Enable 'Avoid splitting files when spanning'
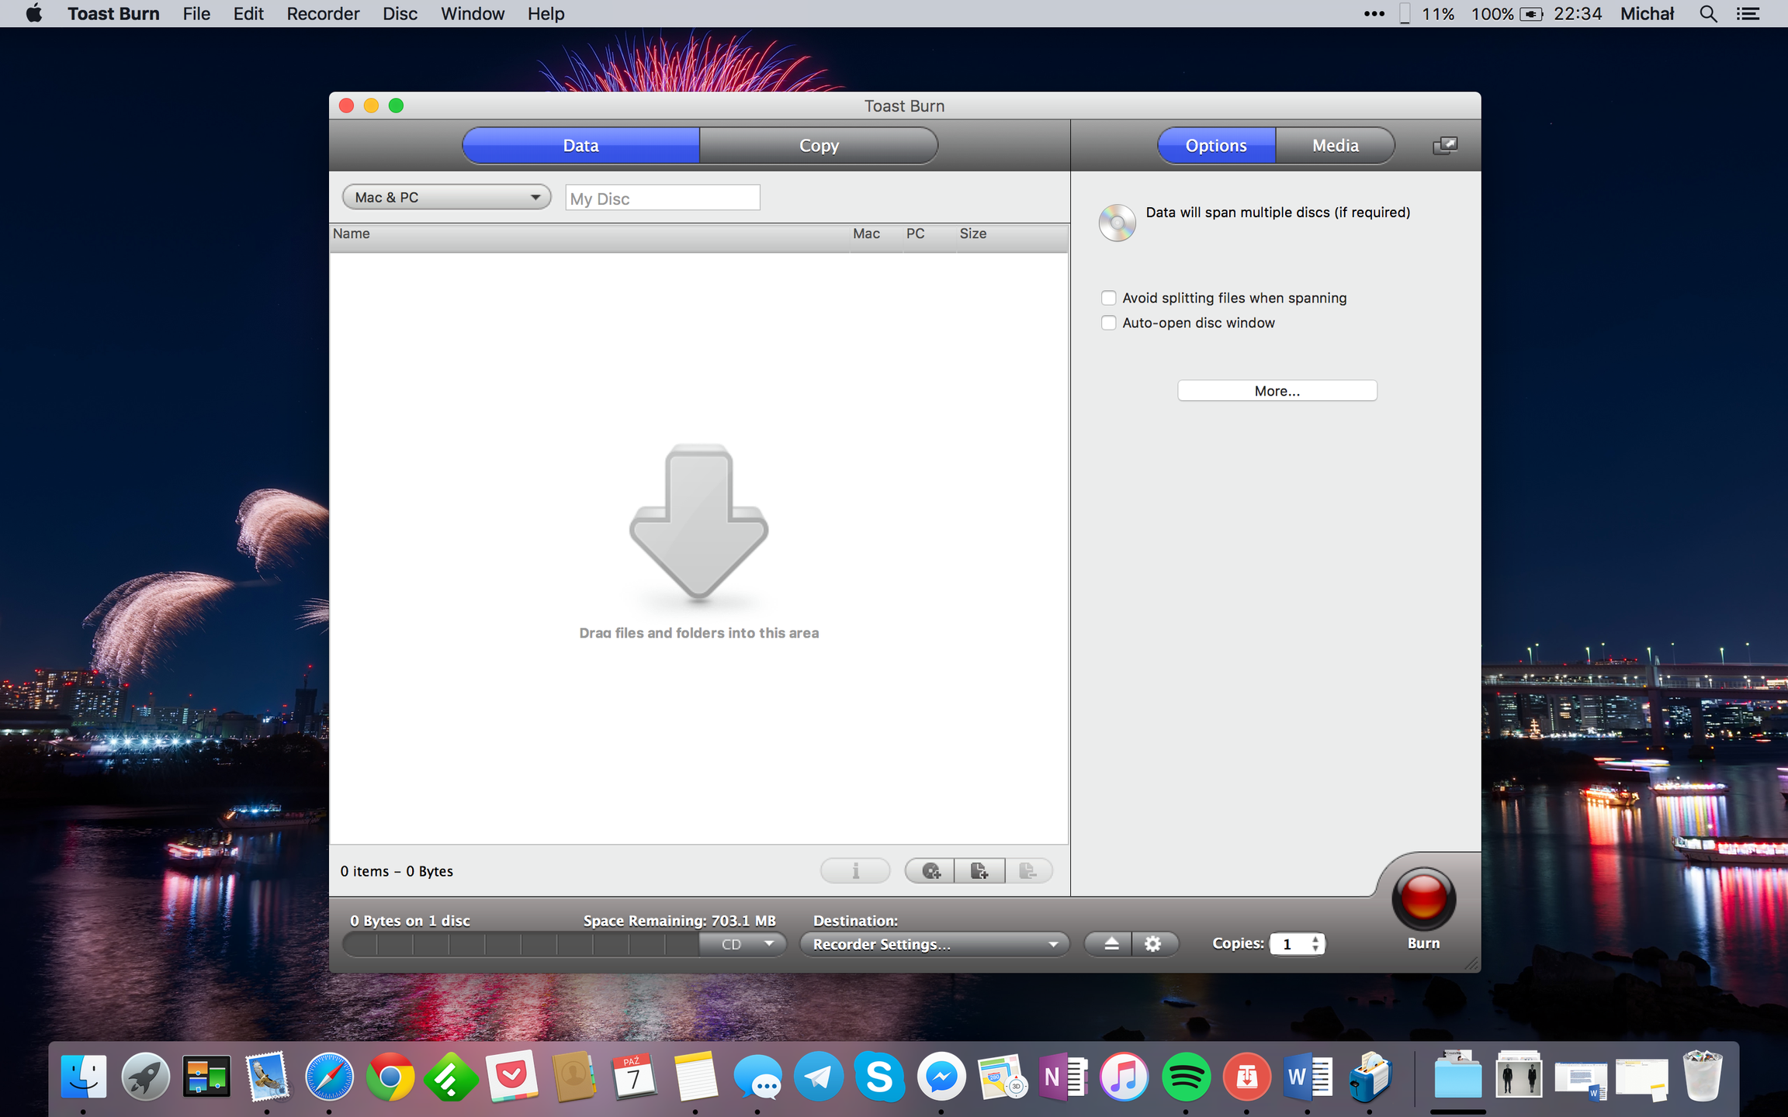This screenshot has width=1788, height=1117. tap(1108, 297)
